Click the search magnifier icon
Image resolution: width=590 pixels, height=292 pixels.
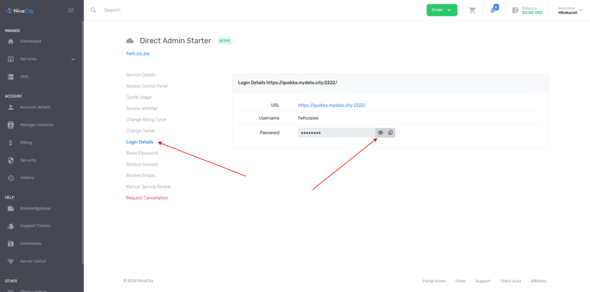[x=94, y=10]
